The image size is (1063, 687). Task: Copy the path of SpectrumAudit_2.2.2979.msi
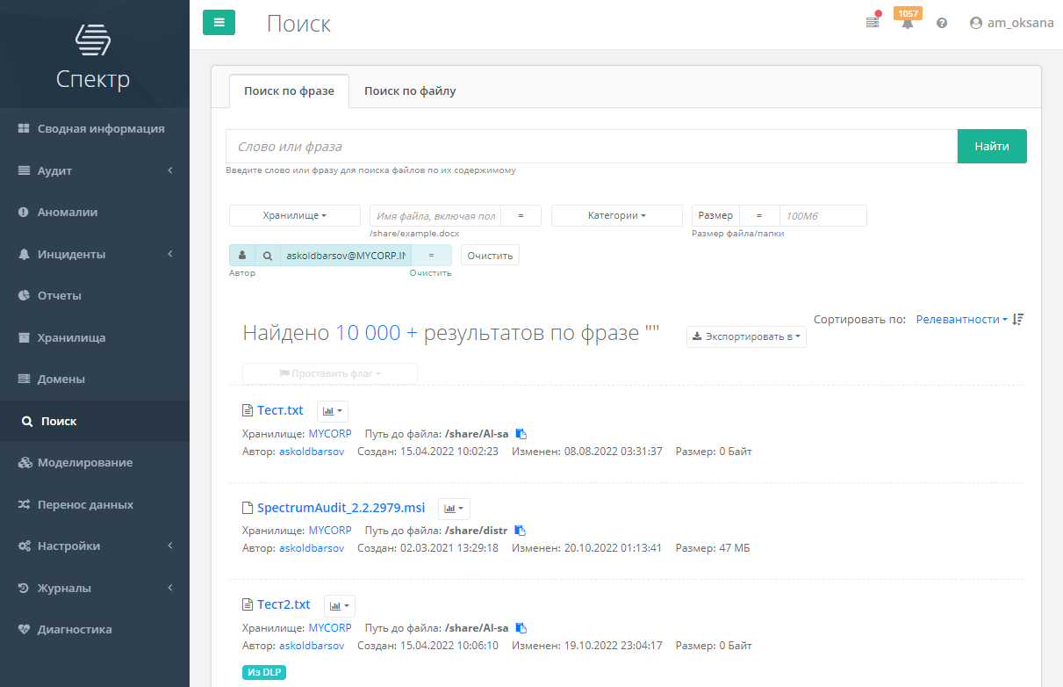click(521, 531)
